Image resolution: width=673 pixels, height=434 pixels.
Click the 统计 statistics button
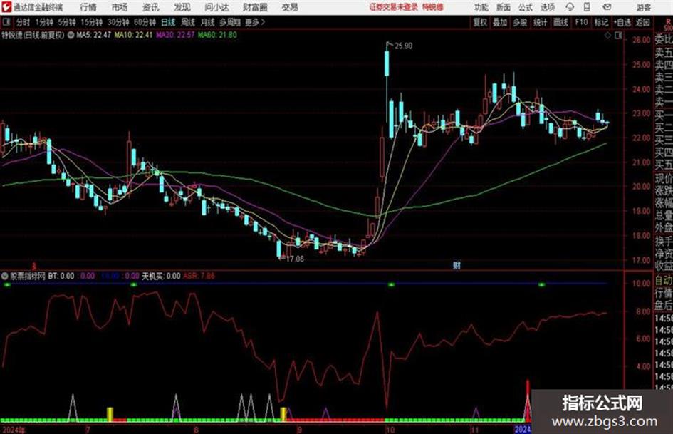coord(540,22)
